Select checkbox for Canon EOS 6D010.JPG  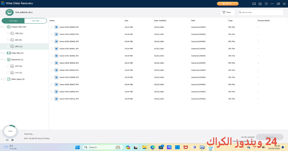point(52,99)
